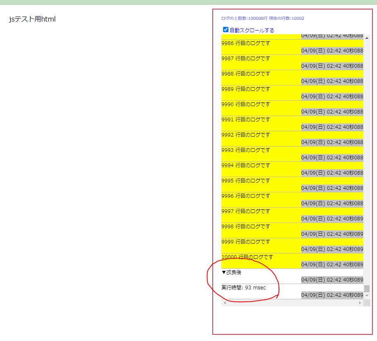Click the timestamp under log row 9997
This screenshot has height=341, width=377.
pos(332,219)
